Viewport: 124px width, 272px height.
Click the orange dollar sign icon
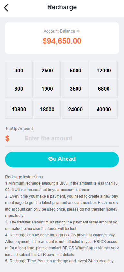point(7,138)
